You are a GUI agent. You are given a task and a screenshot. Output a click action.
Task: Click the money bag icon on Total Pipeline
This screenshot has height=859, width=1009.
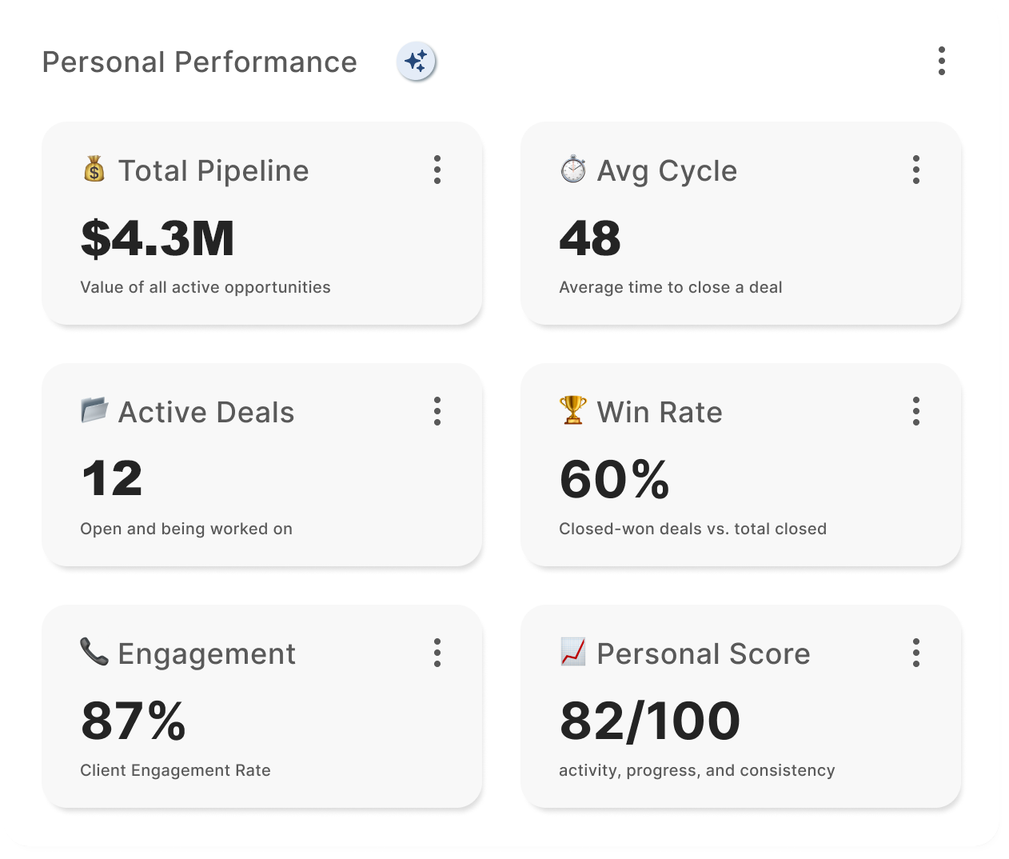tap(94, 170)
